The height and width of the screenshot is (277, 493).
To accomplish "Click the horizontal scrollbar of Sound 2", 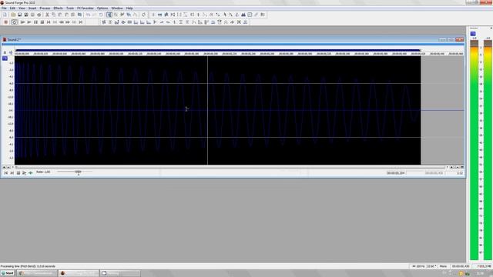I will coord(230,168).
